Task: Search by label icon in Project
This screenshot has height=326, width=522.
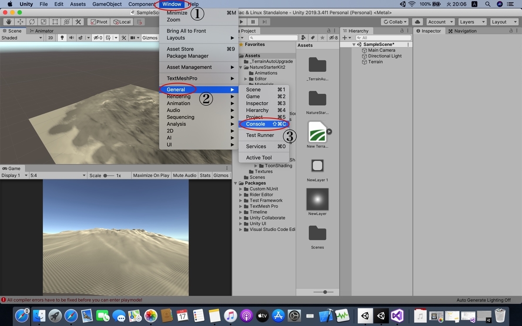Action: coord(312,38)
